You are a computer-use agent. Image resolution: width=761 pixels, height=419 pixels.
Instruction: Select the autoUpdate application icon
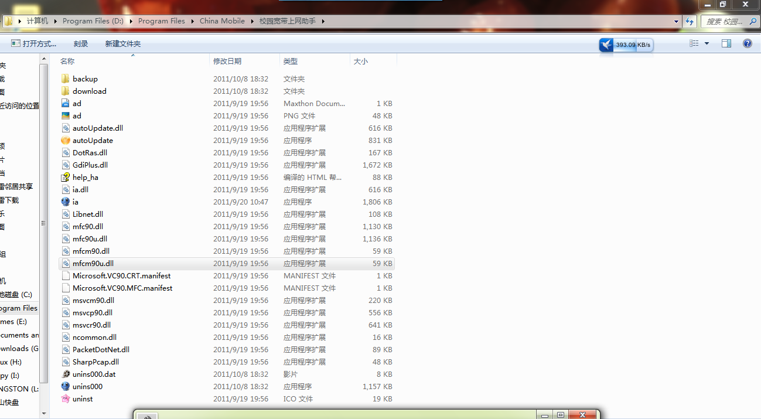pos(65,140)
